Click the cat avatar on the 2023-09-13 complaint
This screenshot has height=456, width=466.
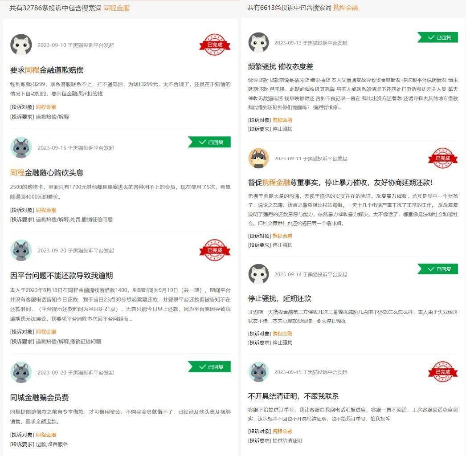[x=258, y=43]
